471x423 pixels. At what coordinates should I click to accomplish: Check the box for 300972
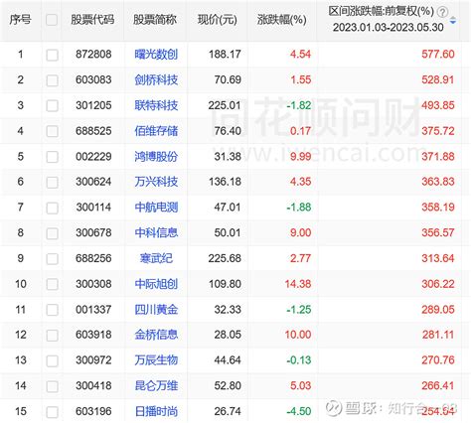(52, 360)
